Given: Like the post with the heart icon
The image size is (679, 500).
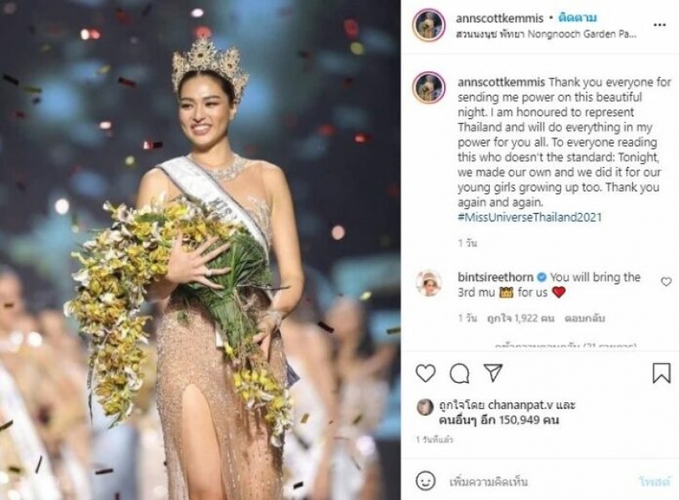Looking at the screenshot, I should (x=425, y=373).
